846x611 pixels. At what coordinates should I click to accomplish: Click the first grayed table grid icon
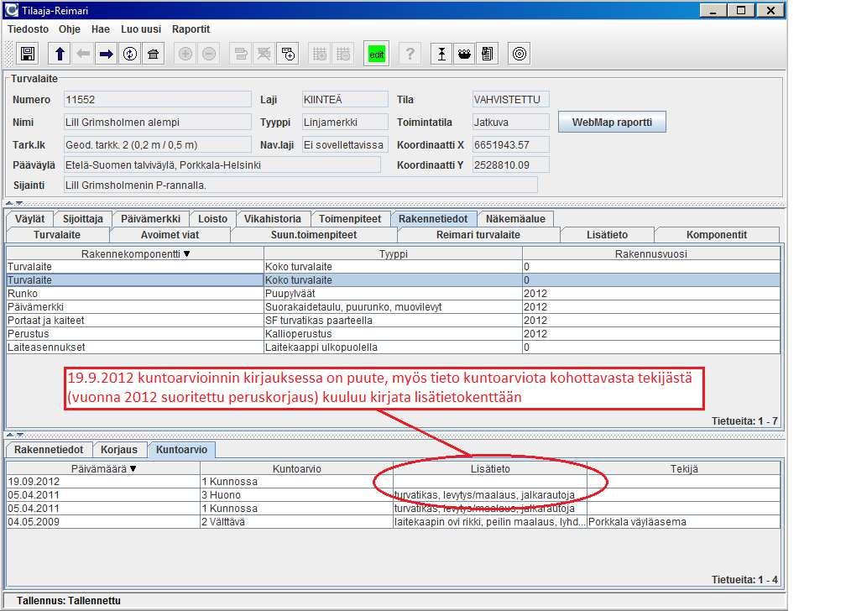click(x=320, y=54)
